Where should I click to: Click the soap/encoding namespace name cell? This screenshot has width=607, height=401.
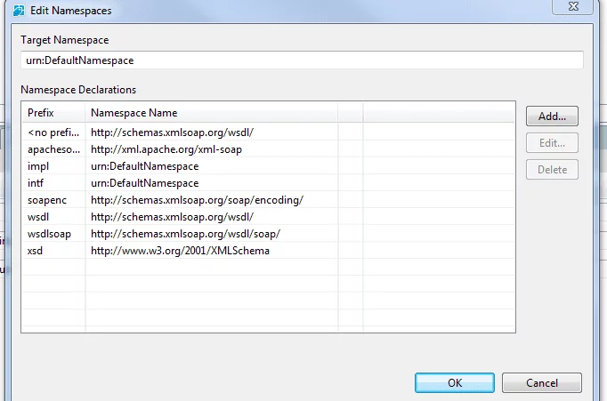click(197, 200)
